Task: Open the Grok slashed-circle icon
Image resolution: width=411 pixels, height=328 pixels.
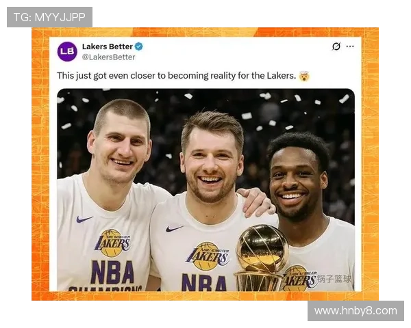Action: 336,46
